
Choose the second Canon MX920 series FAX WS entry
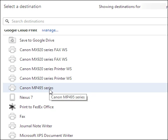43,59
